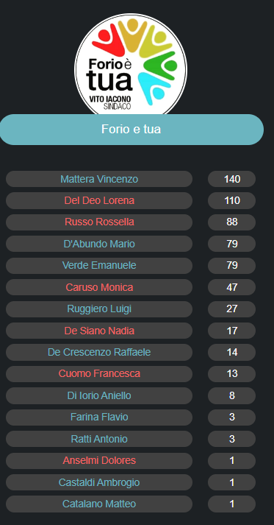Image resolution: width=274 pixels, height=525 pixels.
Task: Select the Forio e tua header banner
Action: [131, 130]
